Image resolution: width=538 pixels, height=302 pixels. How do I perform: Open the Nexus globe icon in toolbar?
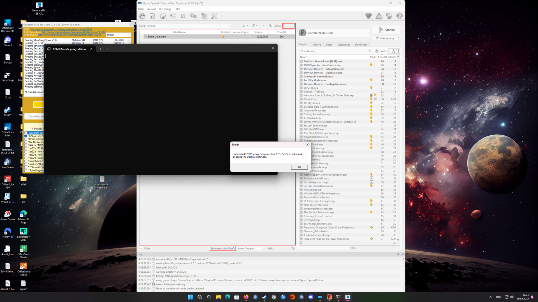163,16
